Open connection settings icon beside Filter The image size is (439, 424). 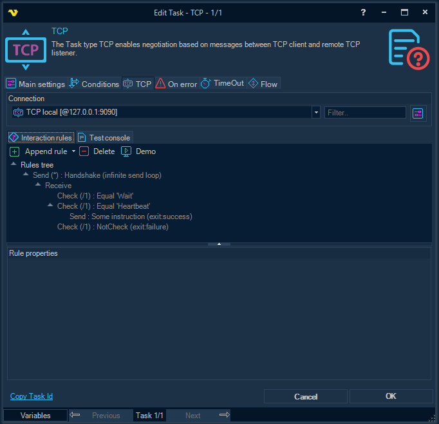click(418, 113)
